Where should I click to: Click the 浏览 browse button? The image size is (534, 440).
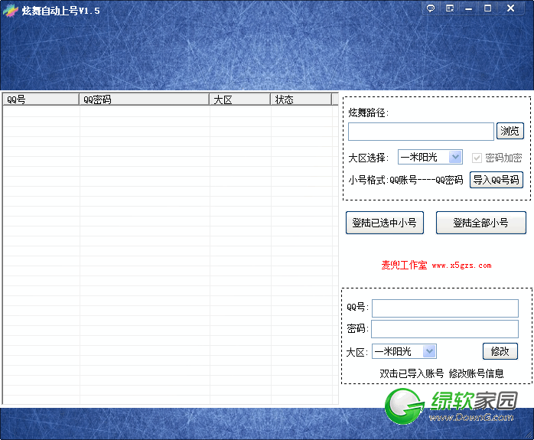coord(510,131)
